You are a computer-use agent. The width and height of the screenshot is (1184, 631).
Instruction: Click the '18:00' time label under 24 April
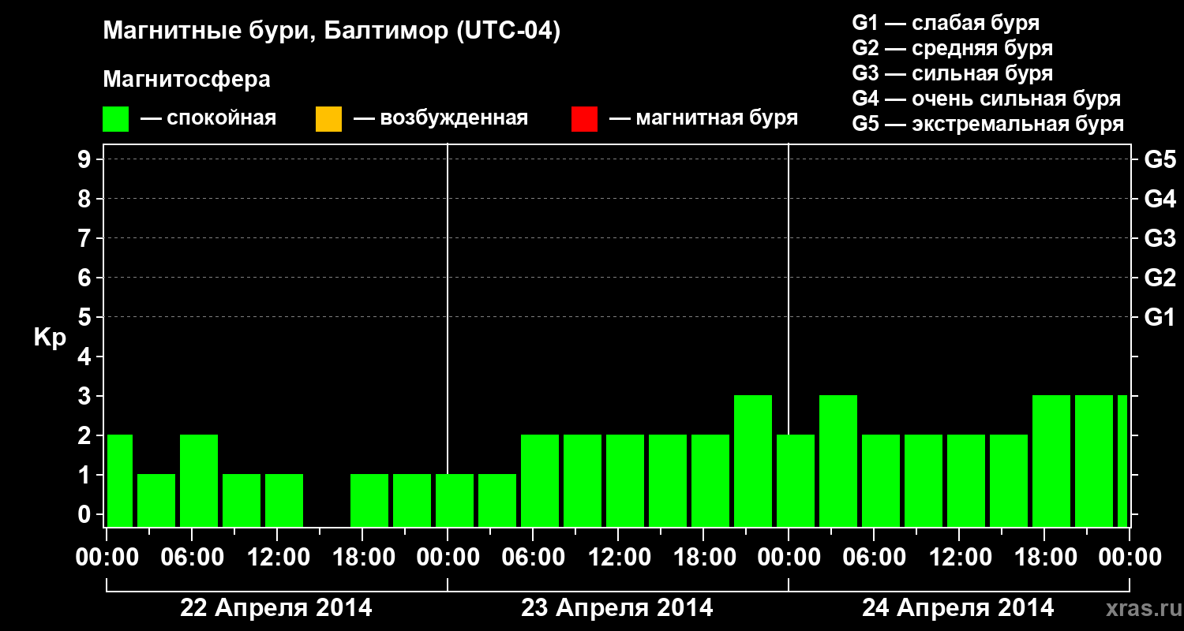1044,558
